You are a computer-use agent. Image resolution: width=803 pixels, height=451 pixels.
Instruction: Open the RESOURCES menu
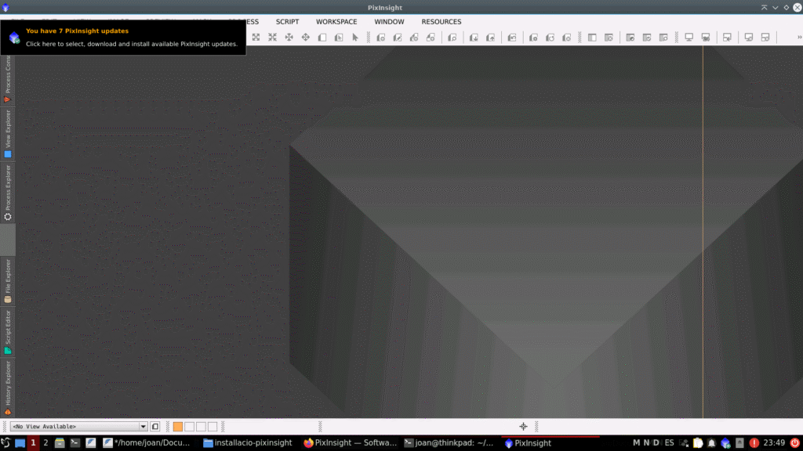point(441,22)
